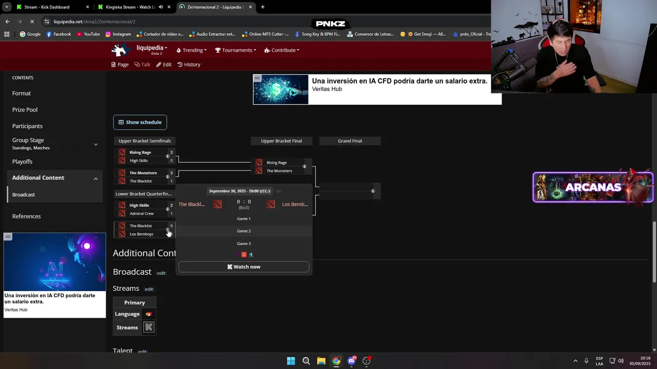The width and height of the screenshot is (657, 369).
Task: Click Los Bemboyz Dota logo in popup
Action: (271, 204)
